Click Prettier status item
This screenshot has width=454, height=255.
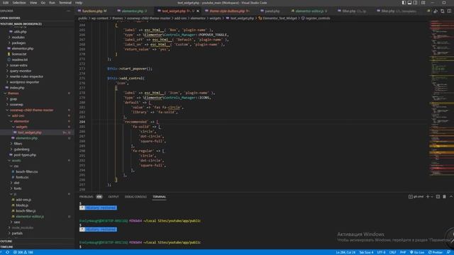[436, 252]
